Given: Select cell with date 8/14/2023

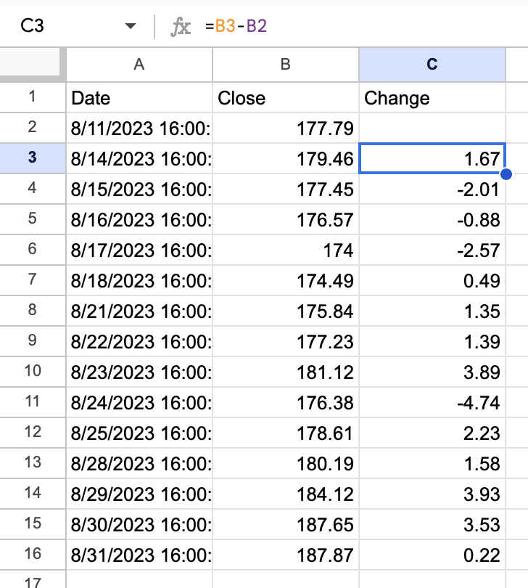Looking at the screenshot, I should 139,158.
